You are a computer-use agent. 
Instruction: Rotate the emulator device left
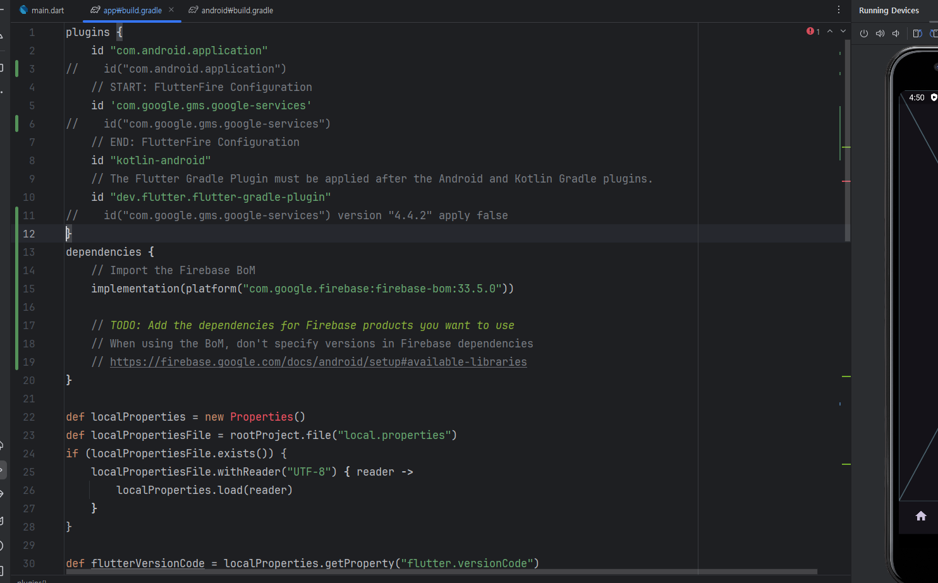point(918,33)
